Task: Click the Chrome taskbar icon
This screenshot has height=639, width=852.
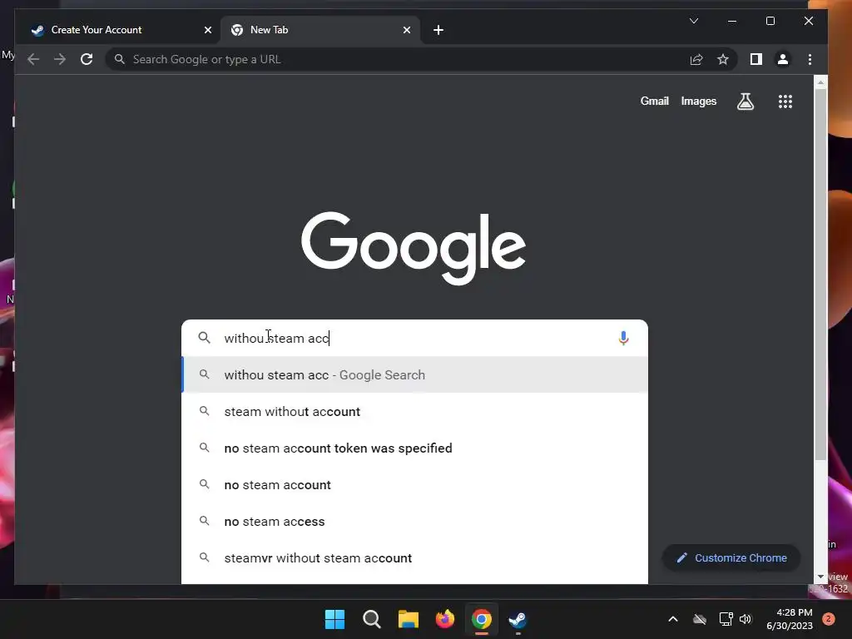Action: [x=482, y=619]
